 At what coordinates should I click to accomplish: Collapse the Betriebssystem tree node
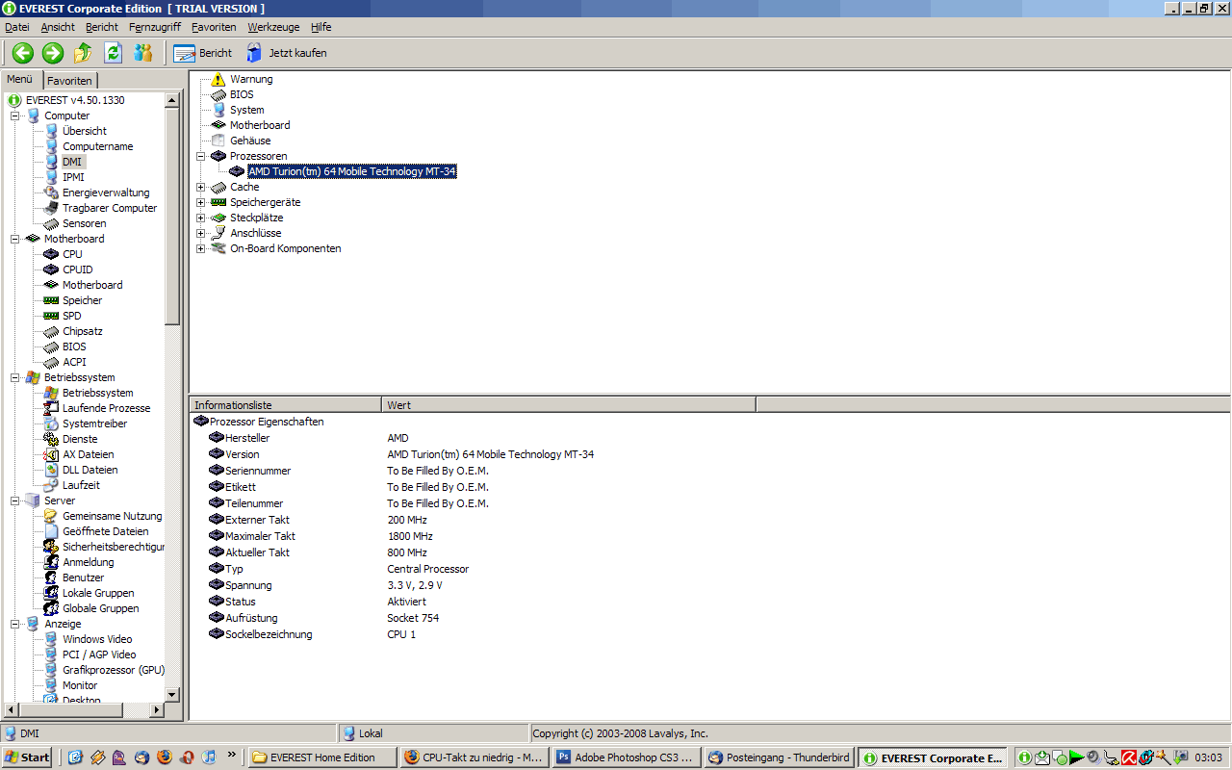pyautogui.click(x=15, y=377)
